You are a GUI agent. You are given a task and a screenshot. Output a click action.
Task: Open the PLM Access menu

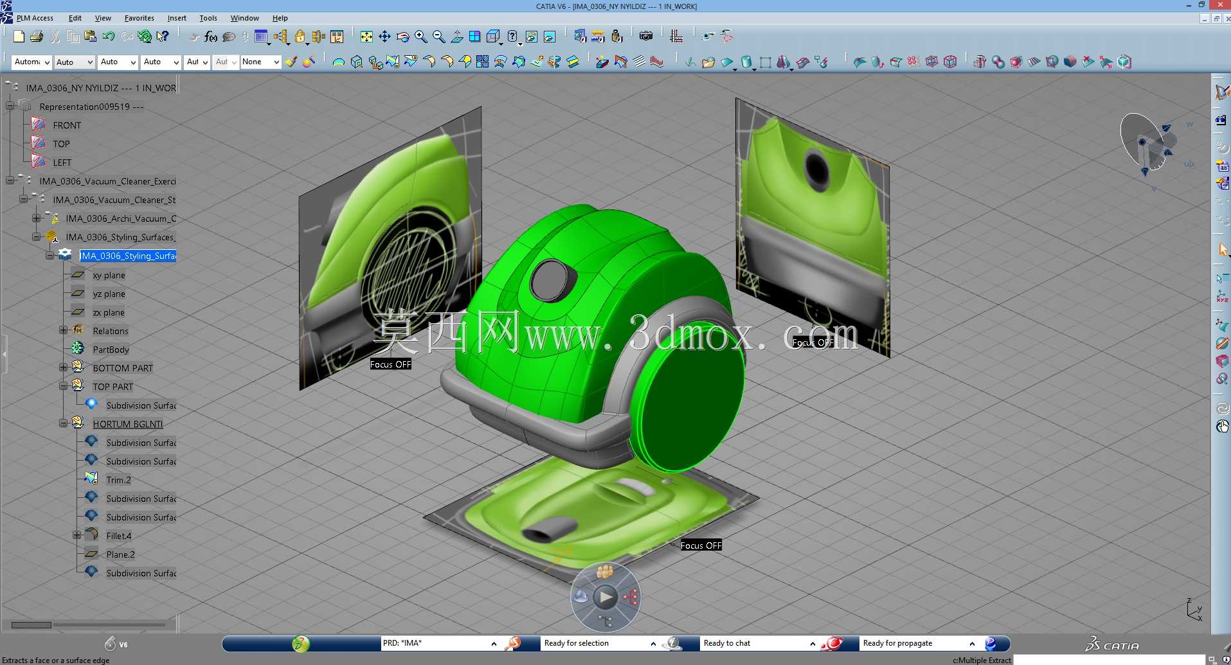35,18
